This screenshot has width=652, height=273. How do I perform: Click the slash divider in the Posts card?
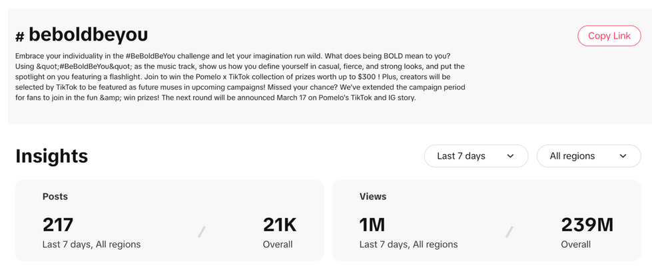pos(201,232)
